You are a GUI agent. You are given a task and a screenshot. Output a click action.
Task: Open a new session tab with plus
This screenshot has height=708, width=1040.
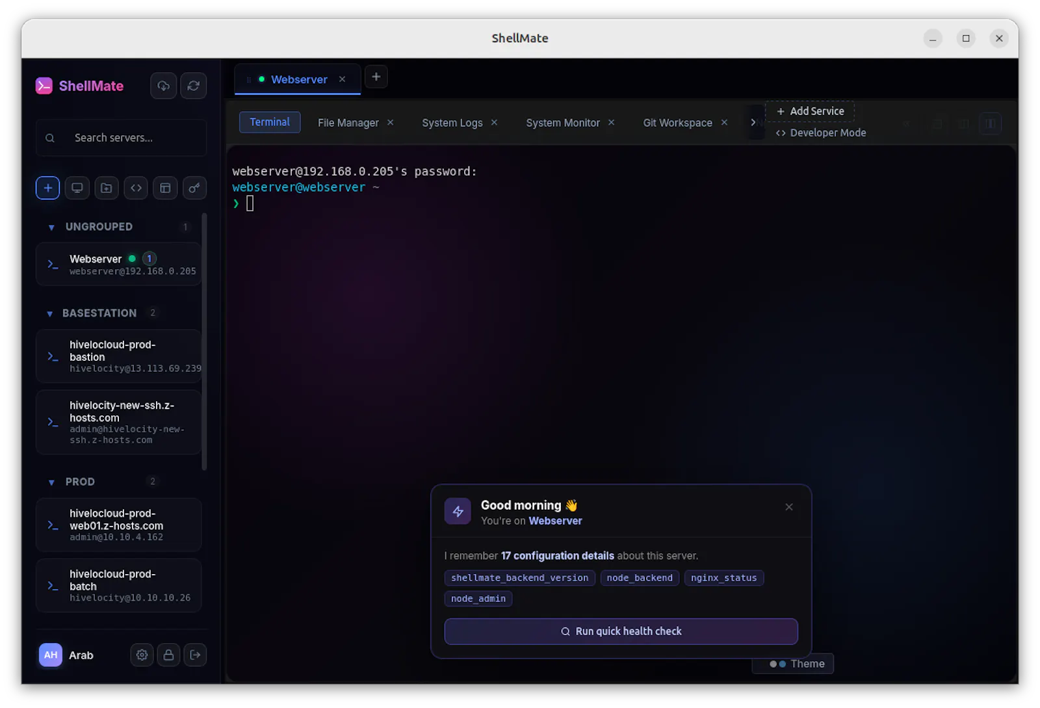coord(376,77)
